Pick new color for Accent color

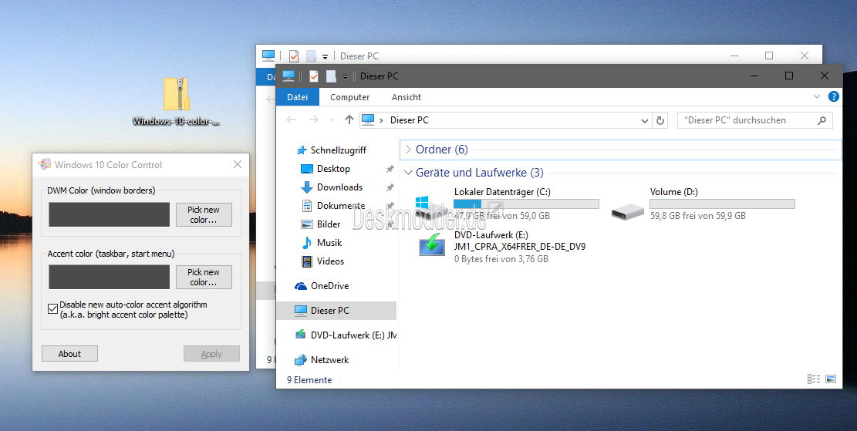(204, 277)
